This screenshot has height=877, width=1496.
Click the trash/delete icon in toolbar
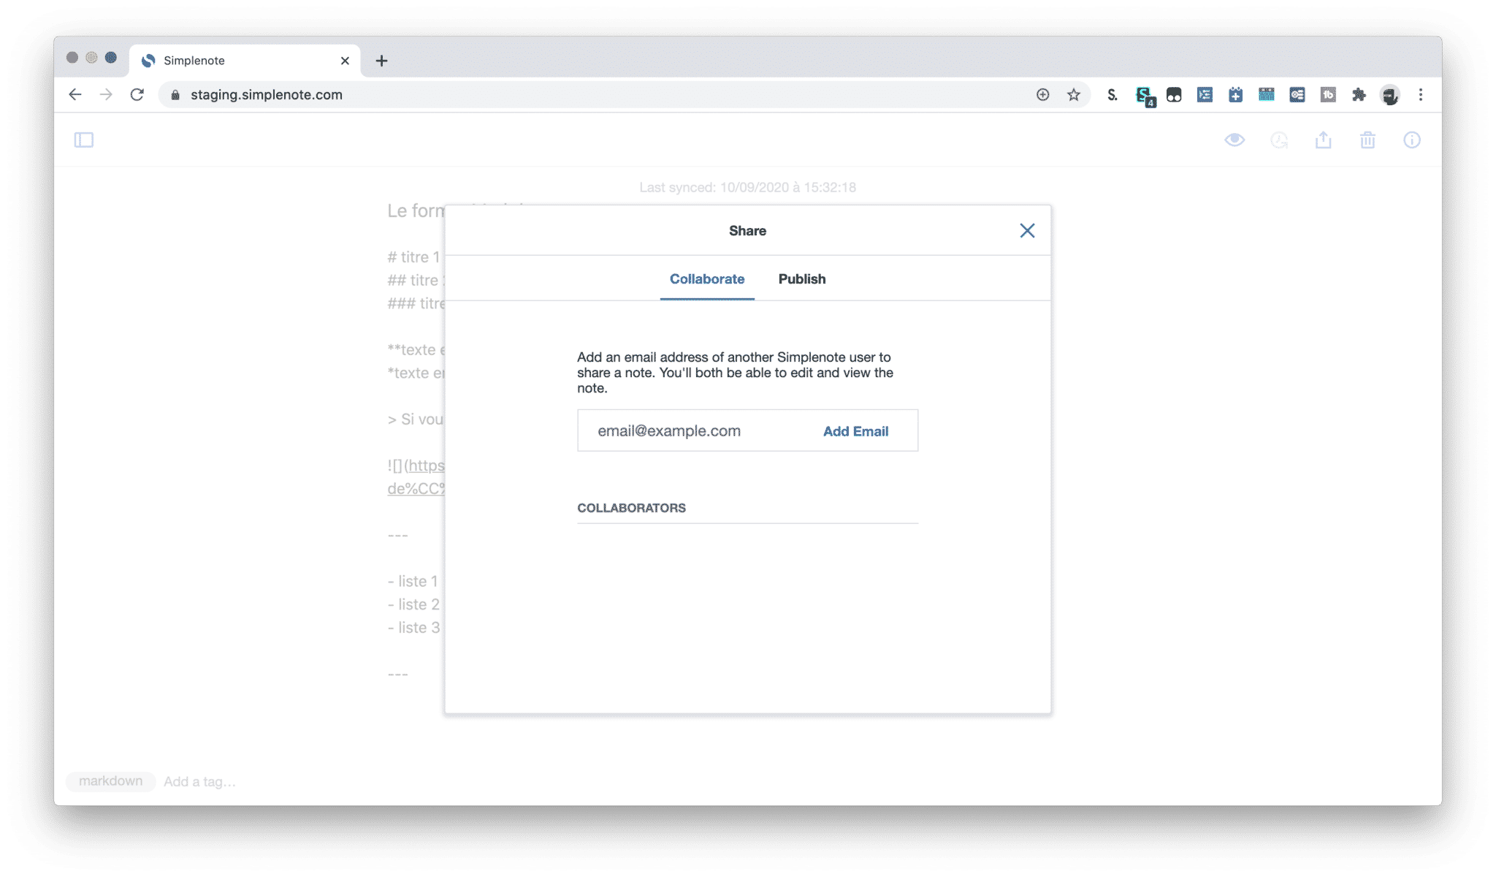[x=1367, y=140]
